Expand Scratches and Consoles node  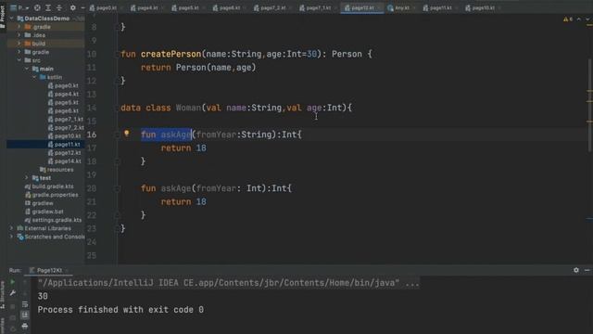[x=11, y=237]
